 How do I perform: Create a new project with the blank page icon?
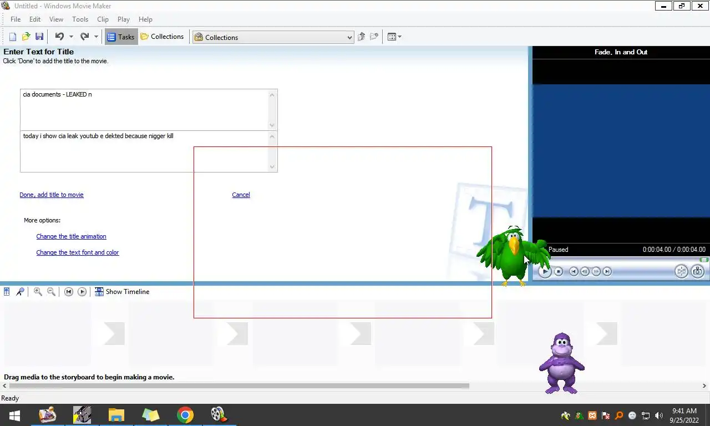[x=13, y=37]
